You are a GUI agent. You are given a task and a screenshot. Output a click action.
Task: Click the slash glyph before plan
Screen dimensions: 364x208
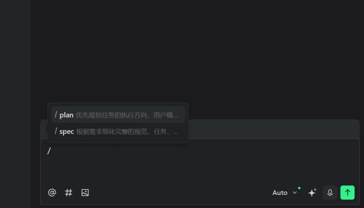click(x=56, y=115)
